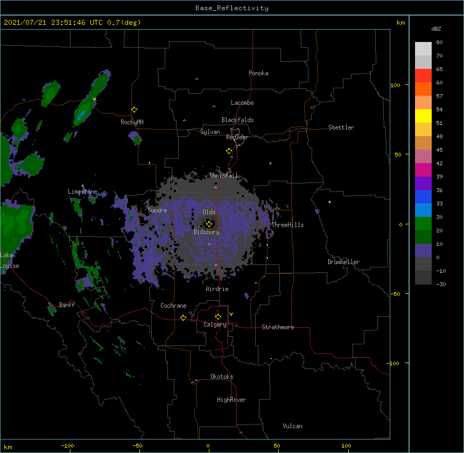
Task: Click the Olds town label
Action: tap(209, 212)
